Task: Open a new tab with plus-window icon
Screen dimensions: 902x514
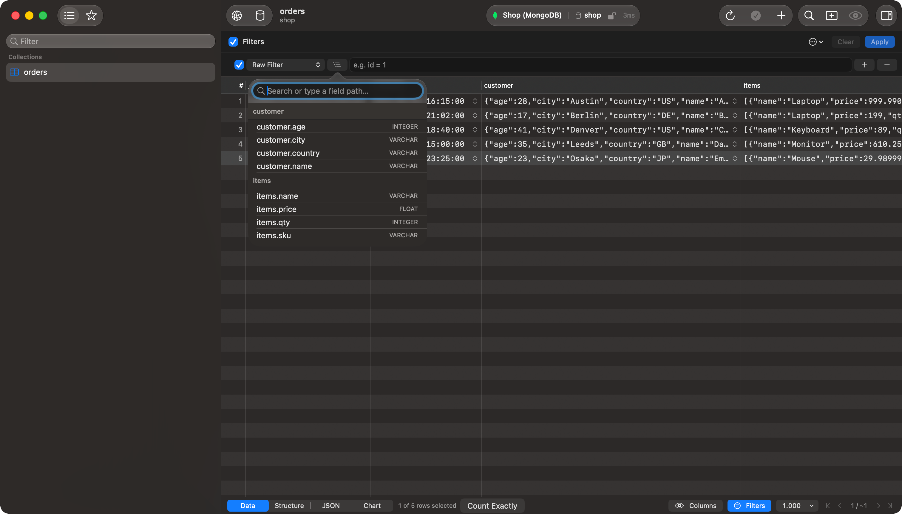Action: pos(832,16)
